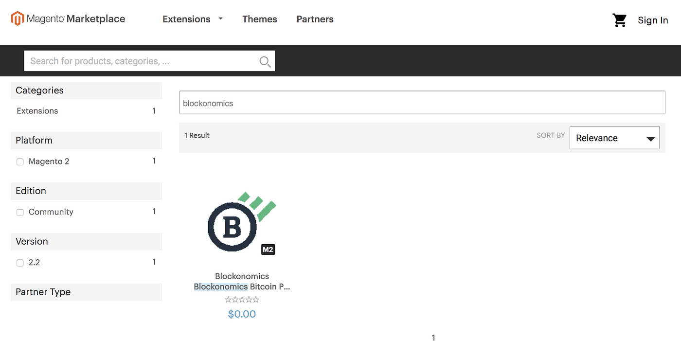Click the Blockonomics vendor name
The width and height of the screenshot is (681, 341).
click(242, 276)
